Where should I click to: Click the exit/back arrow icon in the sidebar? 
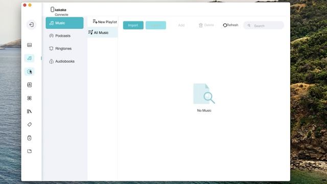coord(31,25)
